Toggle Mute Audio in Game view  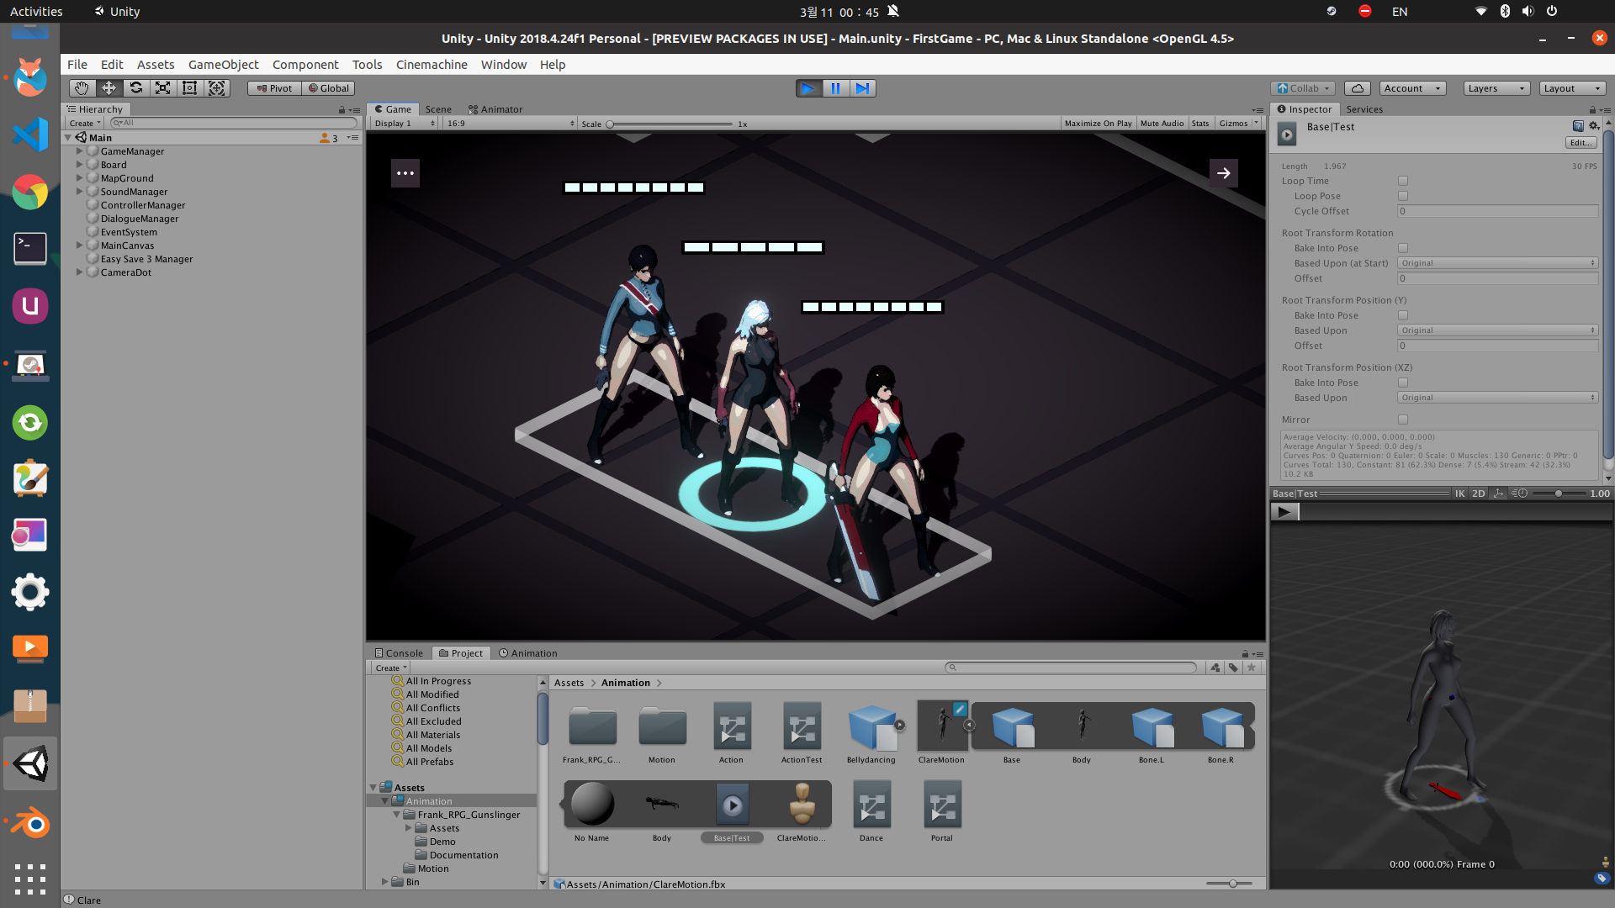tap(1162, 124)
